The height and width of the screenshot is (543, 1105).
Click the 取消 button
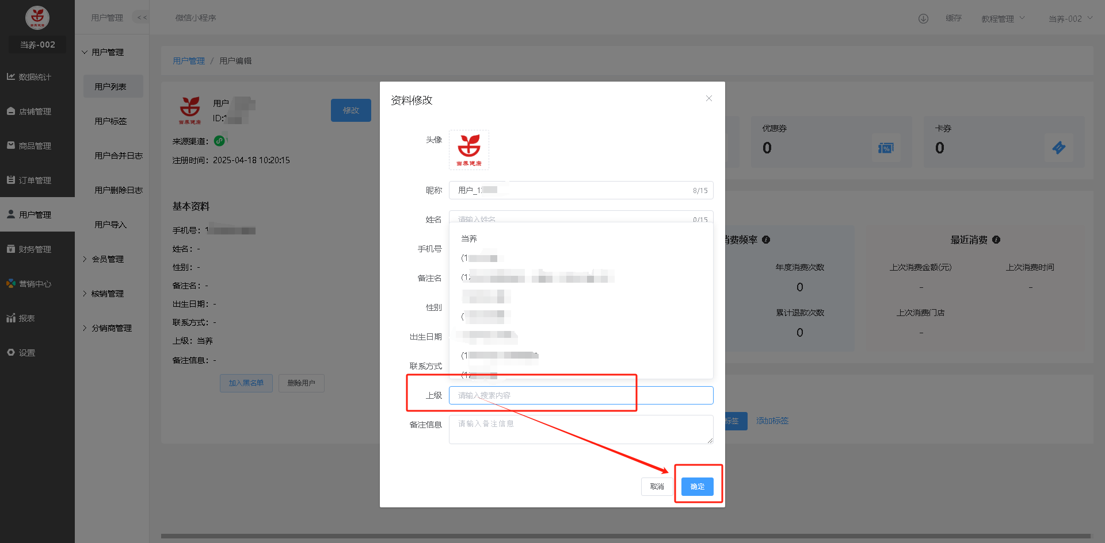click(x=657, y=487)
